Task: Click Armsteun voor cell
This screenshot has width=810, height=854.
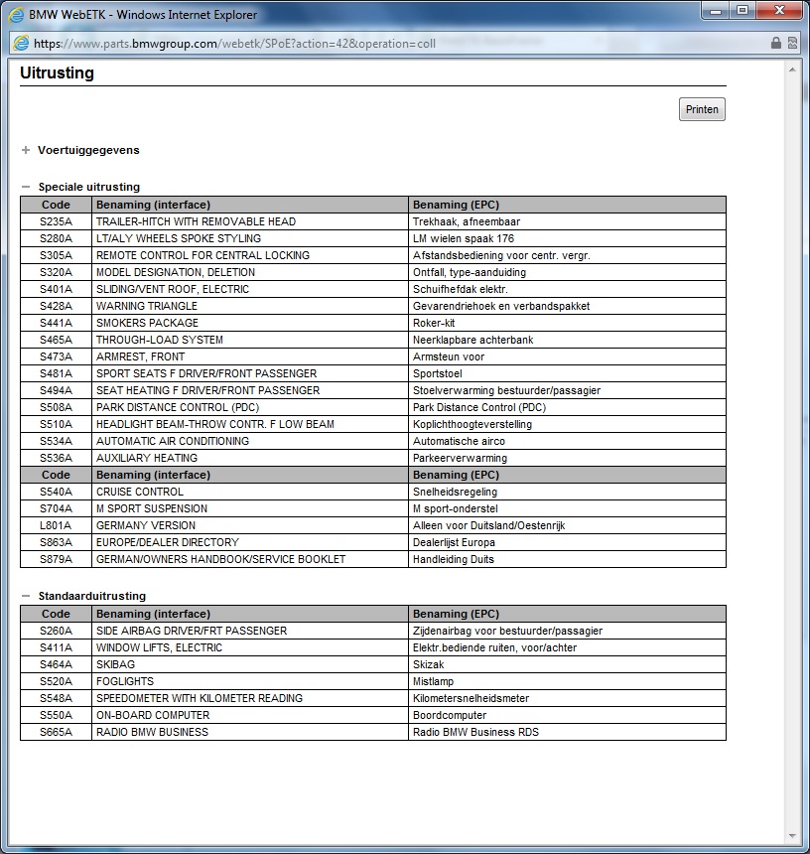Action: click(567, 356)
